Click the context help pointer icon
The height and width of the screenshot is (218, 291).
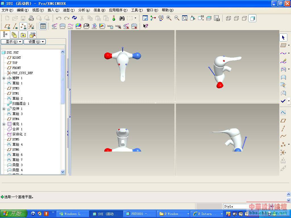[145, 26]
